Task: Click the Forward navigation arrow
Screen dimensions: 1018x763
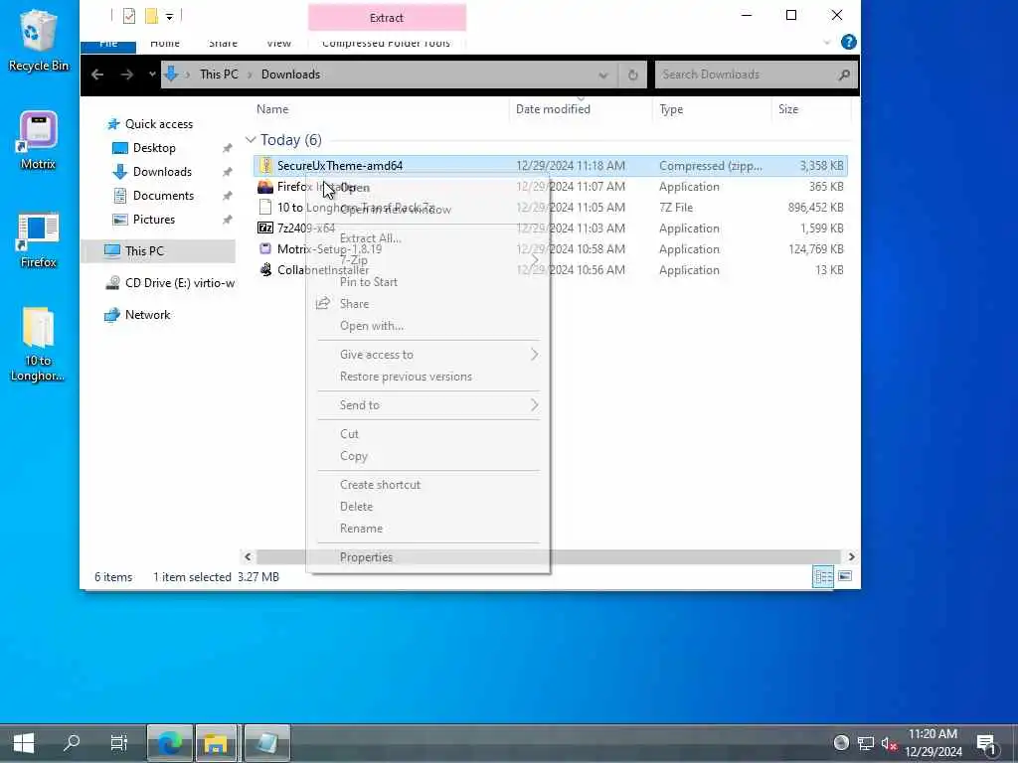Action: coord(126,75)
